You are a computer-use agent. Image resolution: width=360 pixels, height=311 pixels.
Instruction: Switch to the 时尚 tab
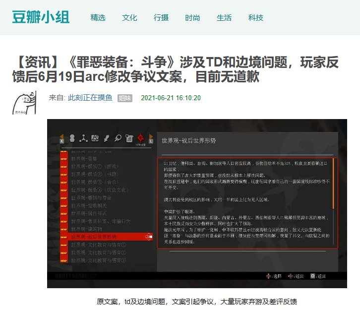(x=192, y=18)
